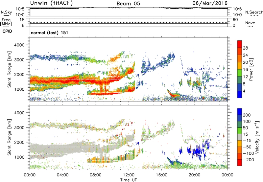
Task: Click the "20" label on the power colorbar
Action: tap(245, 62)
